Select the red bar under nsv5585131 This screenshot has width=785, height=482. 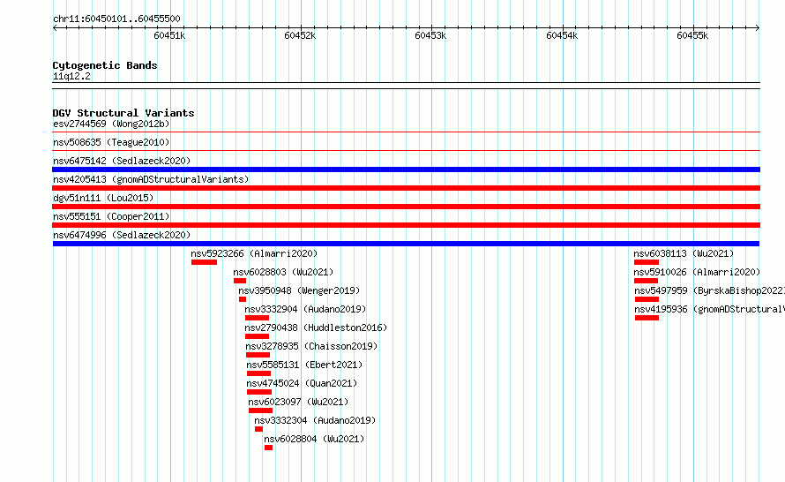(x=258, y=373)
